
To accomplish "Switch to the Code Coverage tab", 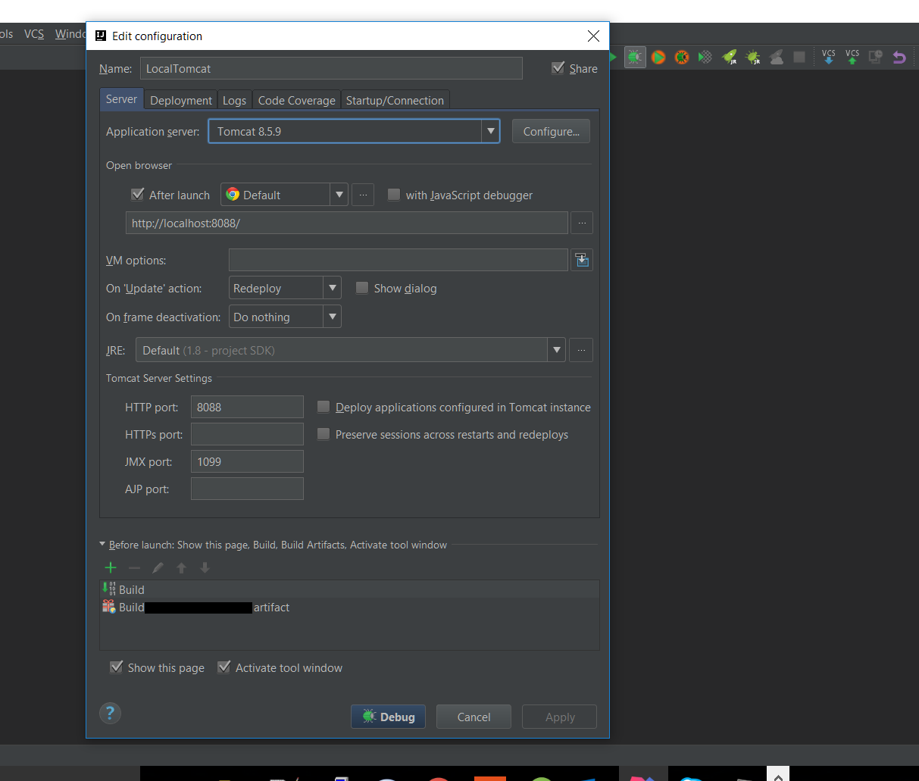I will 297,100.
